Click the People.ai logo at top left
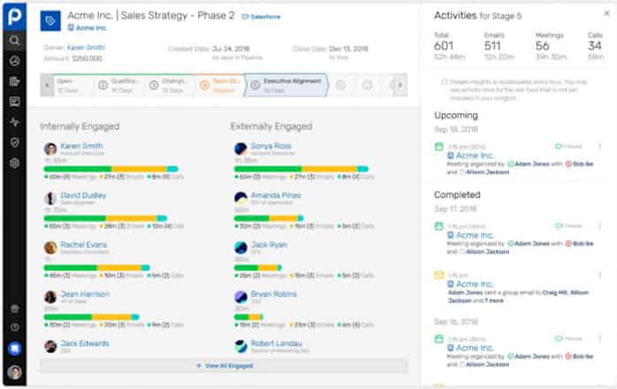 [x=14, y=15]
